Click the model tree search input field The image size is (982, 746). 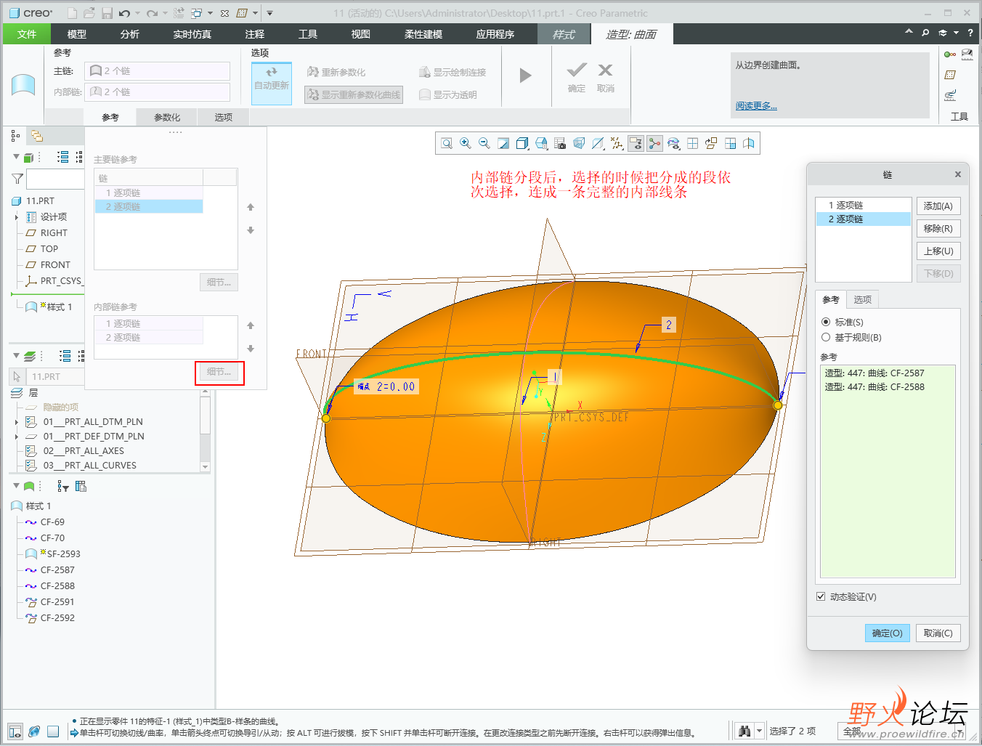pos(55,179)
